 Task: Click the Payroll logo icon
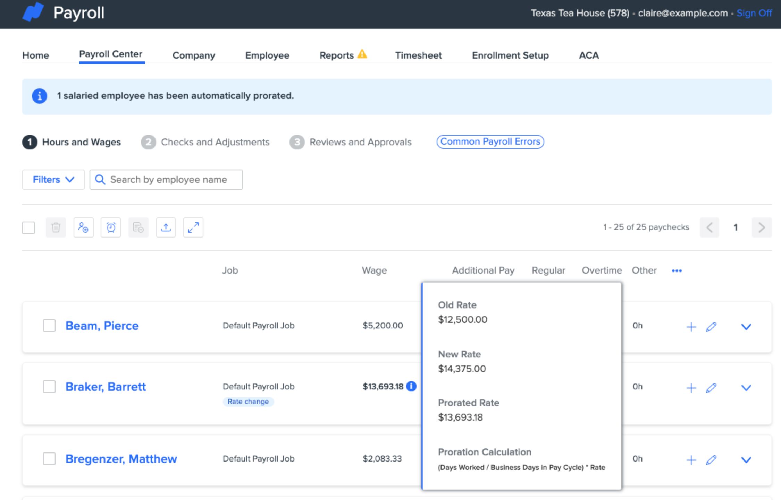pyautogui.click(x=33, y=12)
